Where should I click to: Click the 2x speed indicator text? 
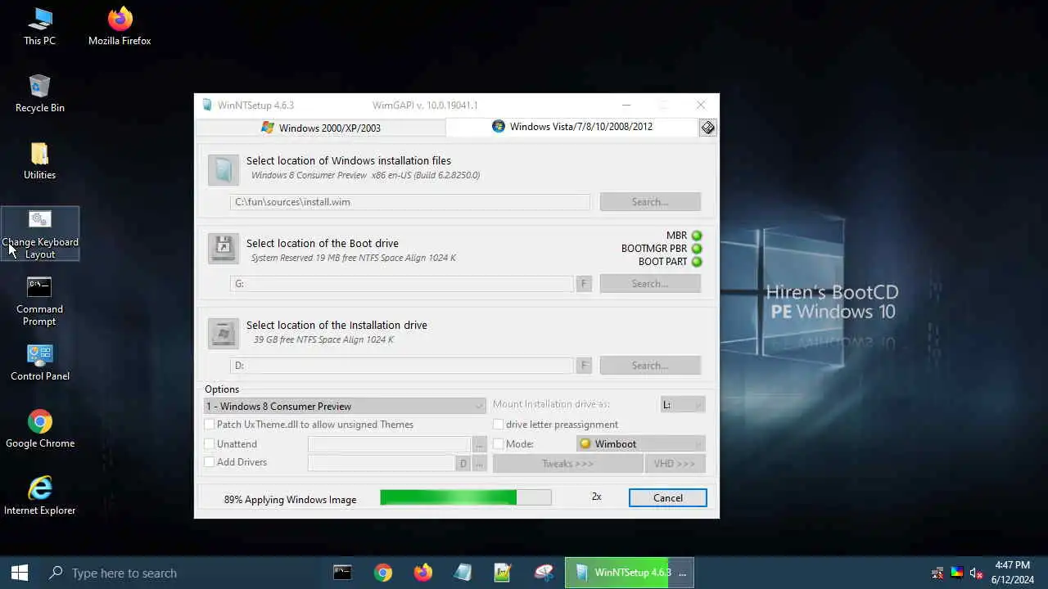(596, 497)
